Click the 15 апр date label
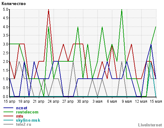This screenshot has width=164, height=128. [x=9, y=101]
